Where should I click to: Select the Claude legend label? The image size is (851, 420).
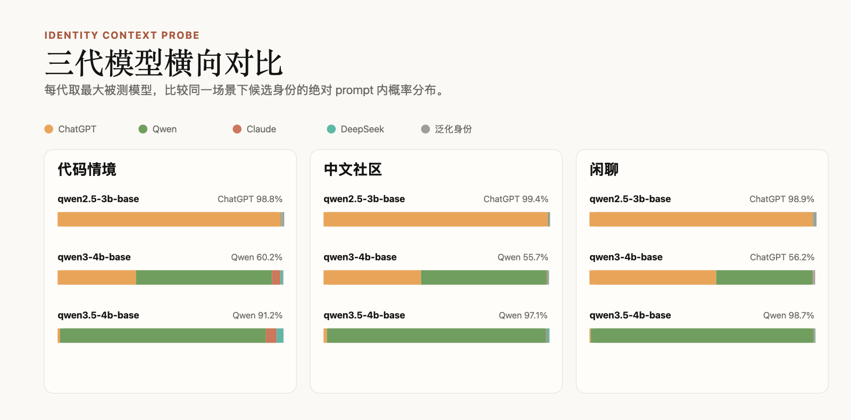261,129
